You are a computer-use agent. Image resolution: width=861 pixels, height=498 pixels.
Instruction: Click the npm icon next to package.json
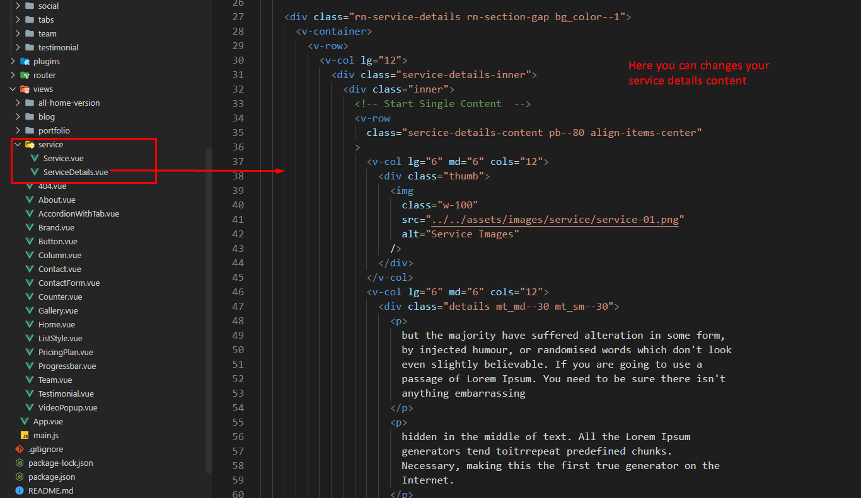[20, 477]
